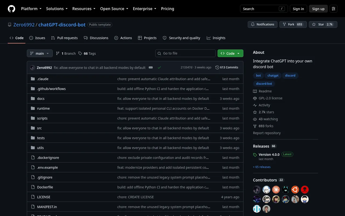Viewport: 345px width, 216px height.
Task: Click the discord-bot topic tag
Action: point(264,83)
